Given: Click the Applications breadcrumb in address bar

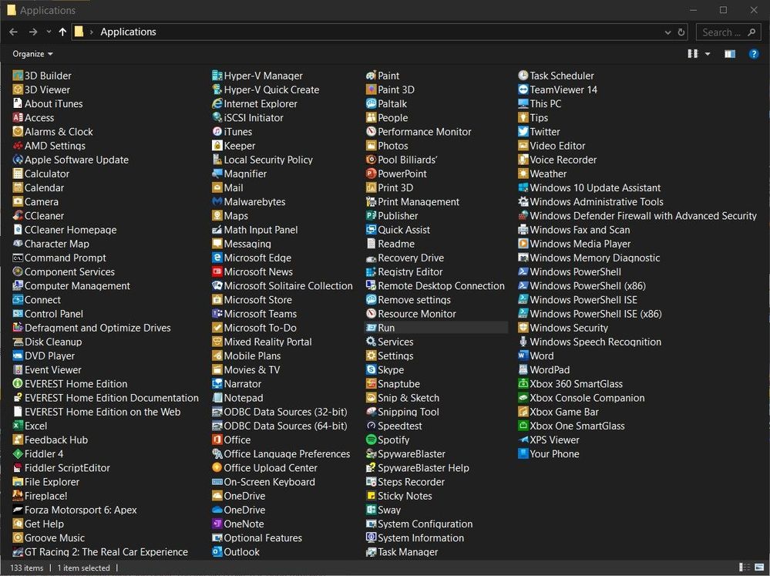Looking at the screenshot, I should tap(128, 32).
